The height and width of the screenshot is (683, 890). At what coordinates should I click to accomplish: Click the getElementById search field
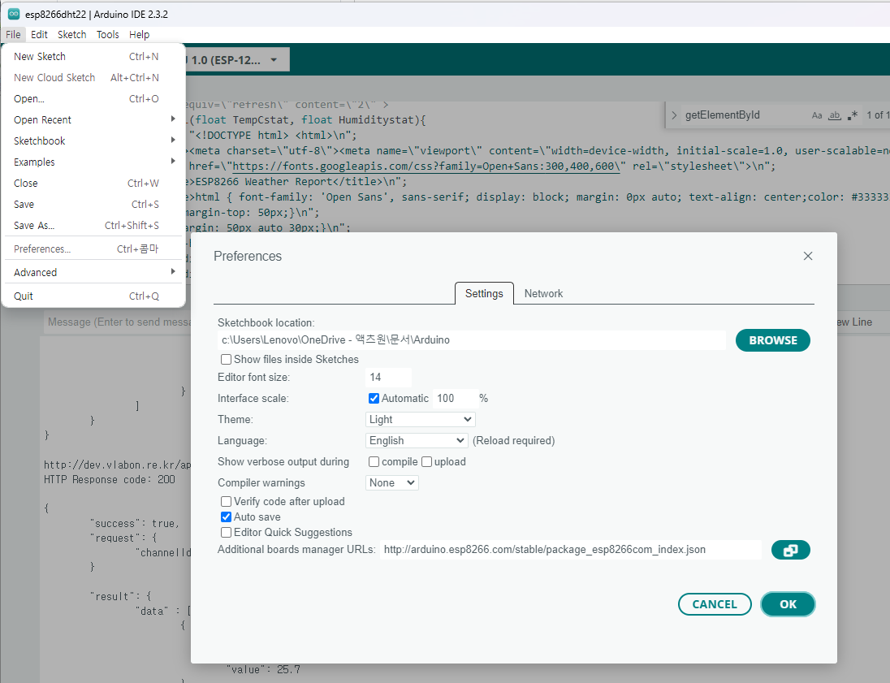click(745, 115)
